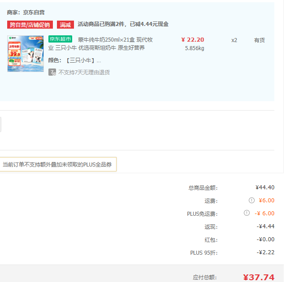Click the 红包 amount -¥0.00

click(x=265, y=239)
